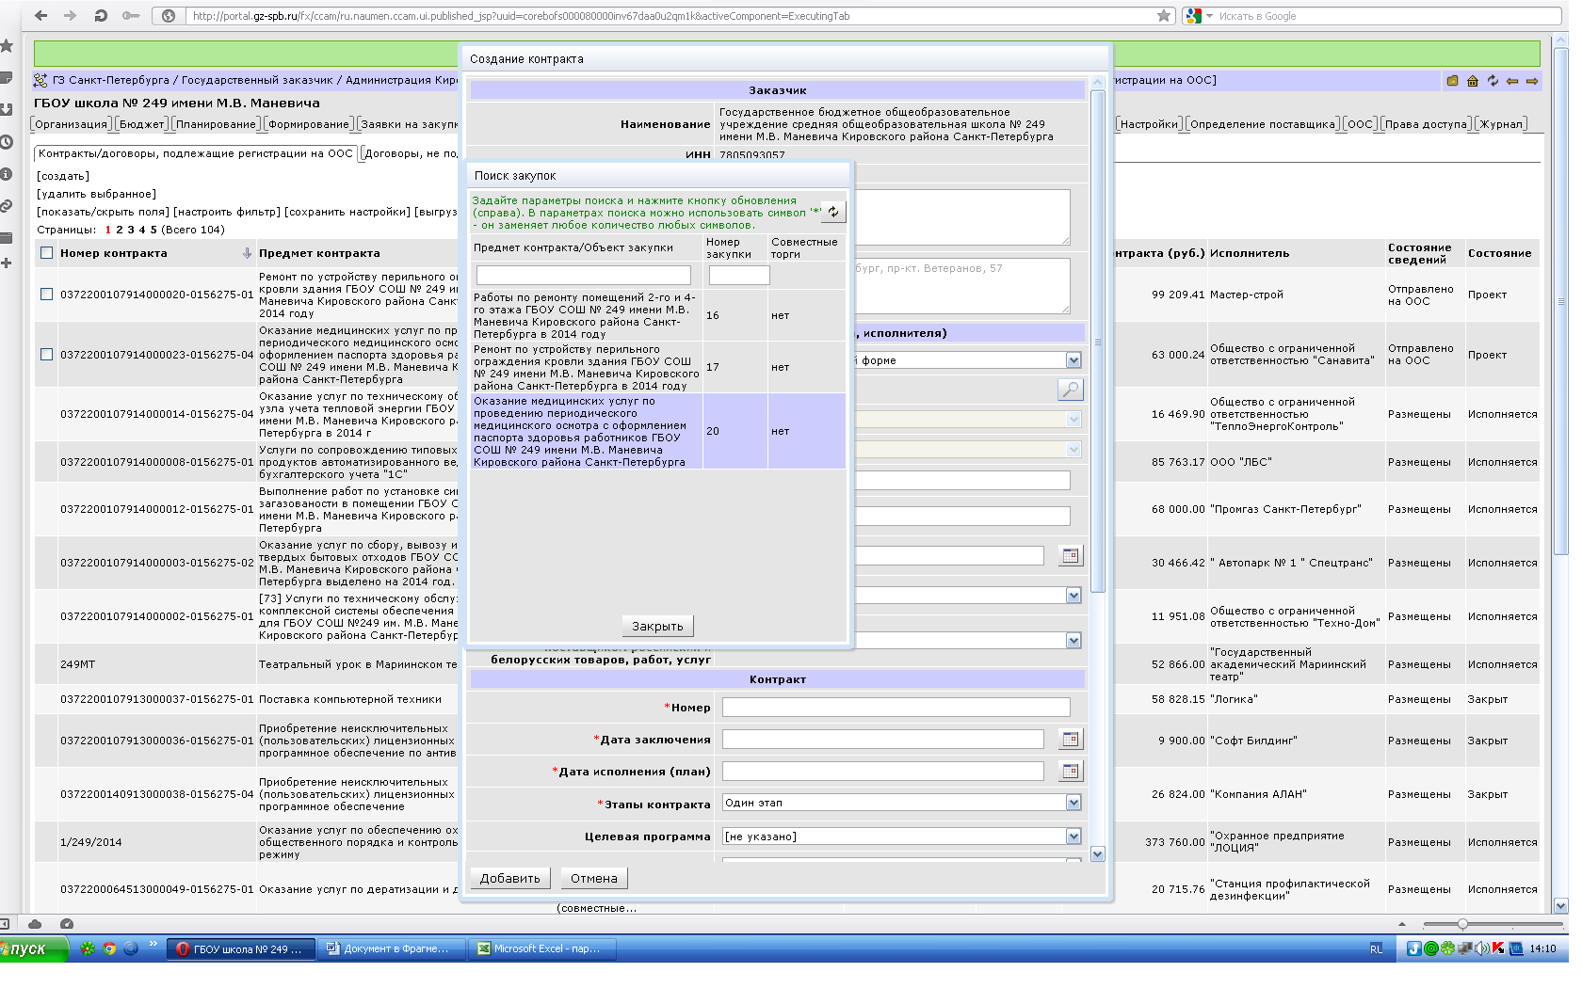This screenshot has height=988, width=1582.
Task: Open the Бюджет menu tab
Action: click(142, 124)
